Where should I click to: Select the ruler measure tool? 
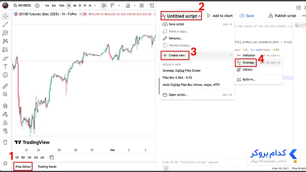click(5, 86)
